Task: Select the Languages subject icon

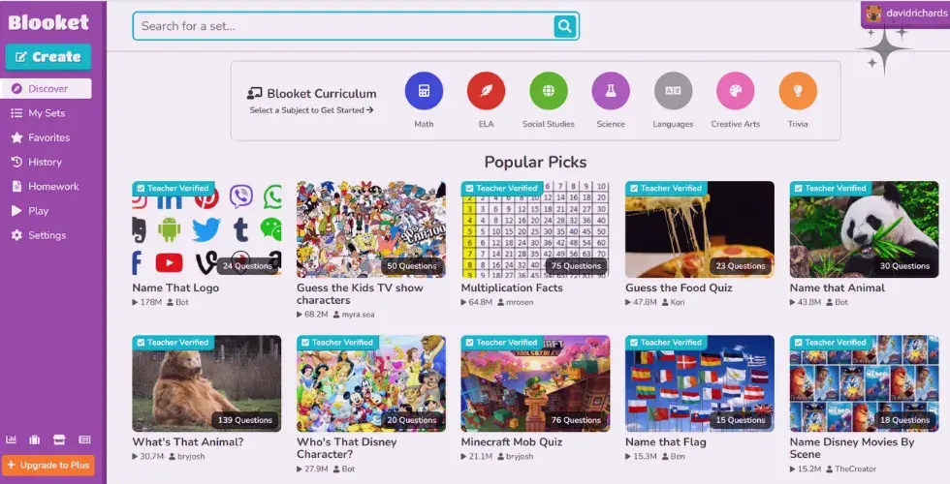Action: (x=673, y=91)
